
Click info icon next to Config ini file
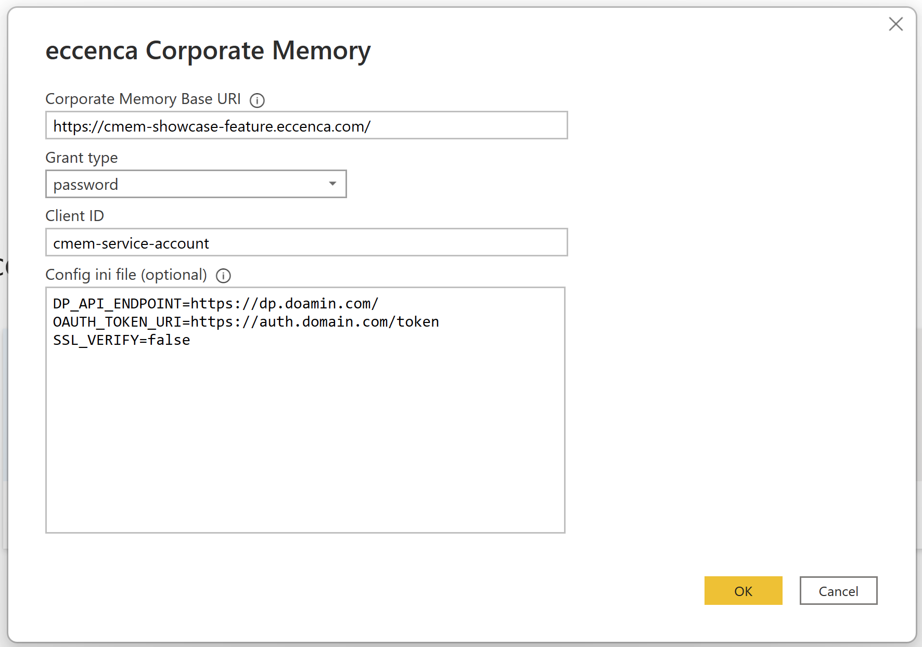[223, 276]
